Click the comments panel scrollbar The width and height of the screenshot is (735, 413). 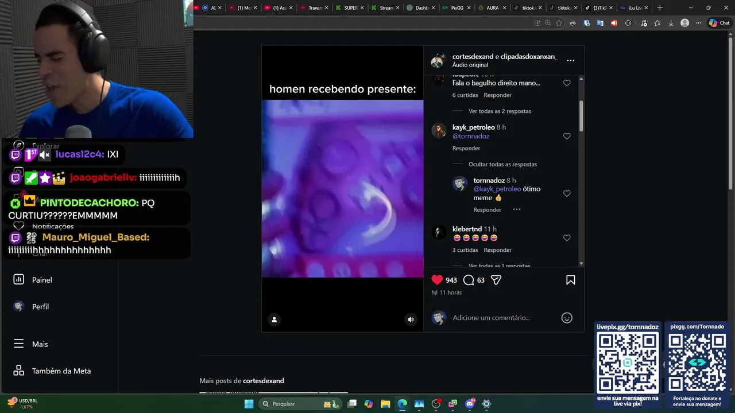pos(581,115)
